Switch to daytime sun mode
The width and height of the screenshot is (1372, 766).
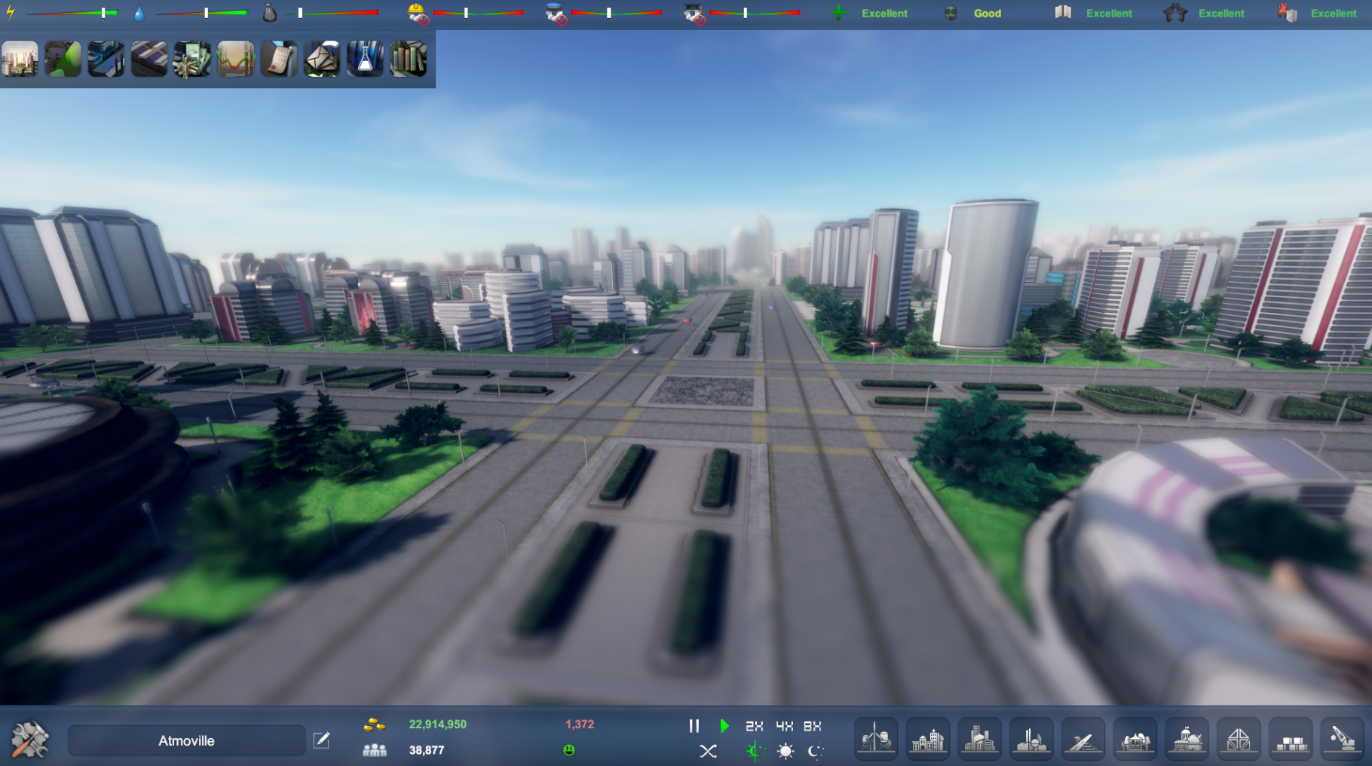point(786,751)
